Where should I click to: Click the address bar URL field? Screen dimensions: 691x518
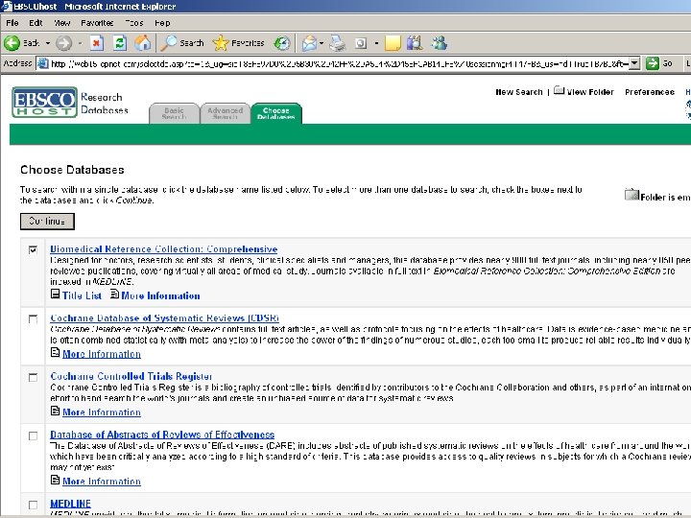(339, 63)
